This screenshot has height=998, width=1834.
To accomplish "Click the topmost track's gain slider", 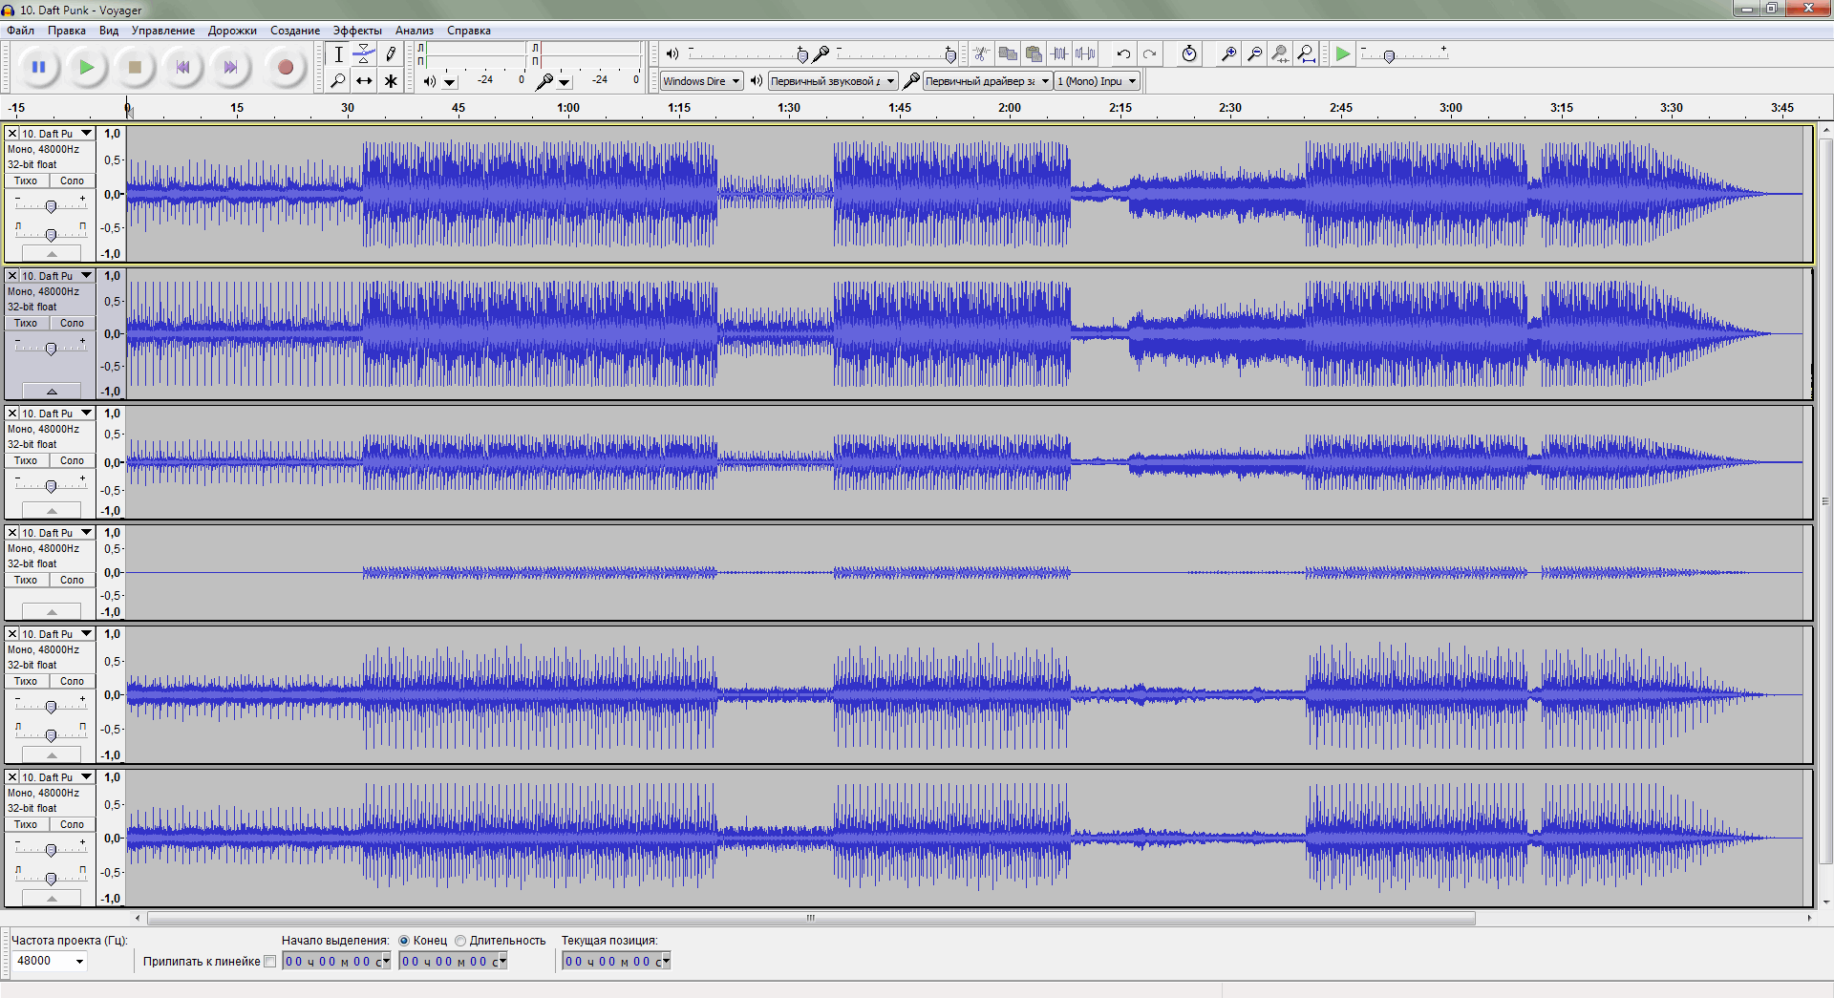I will click(51, 204).
